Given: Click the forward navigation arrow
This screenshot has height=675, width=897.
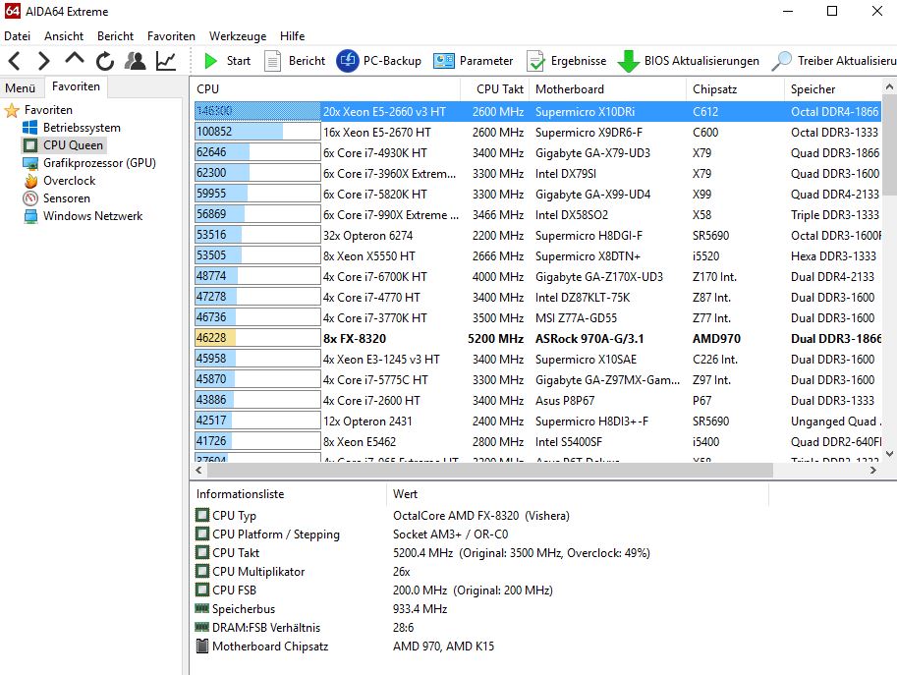Looking at the screenshot, I should pyautogui.click(x=43, y=61).
